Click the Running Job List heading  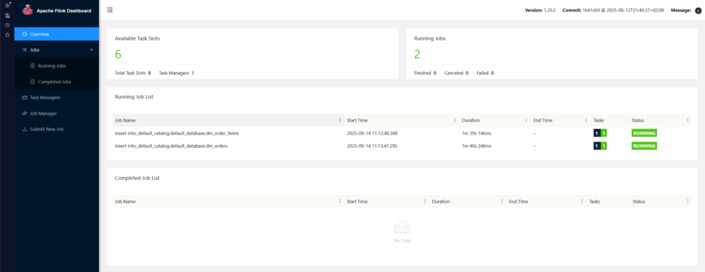134,96
